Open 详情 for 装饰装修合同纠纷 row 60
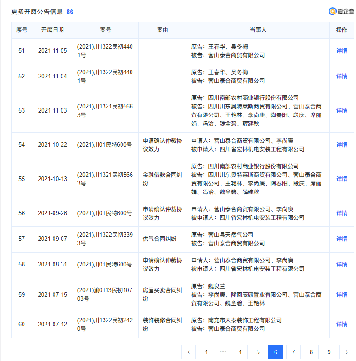 tap(342, 325)
